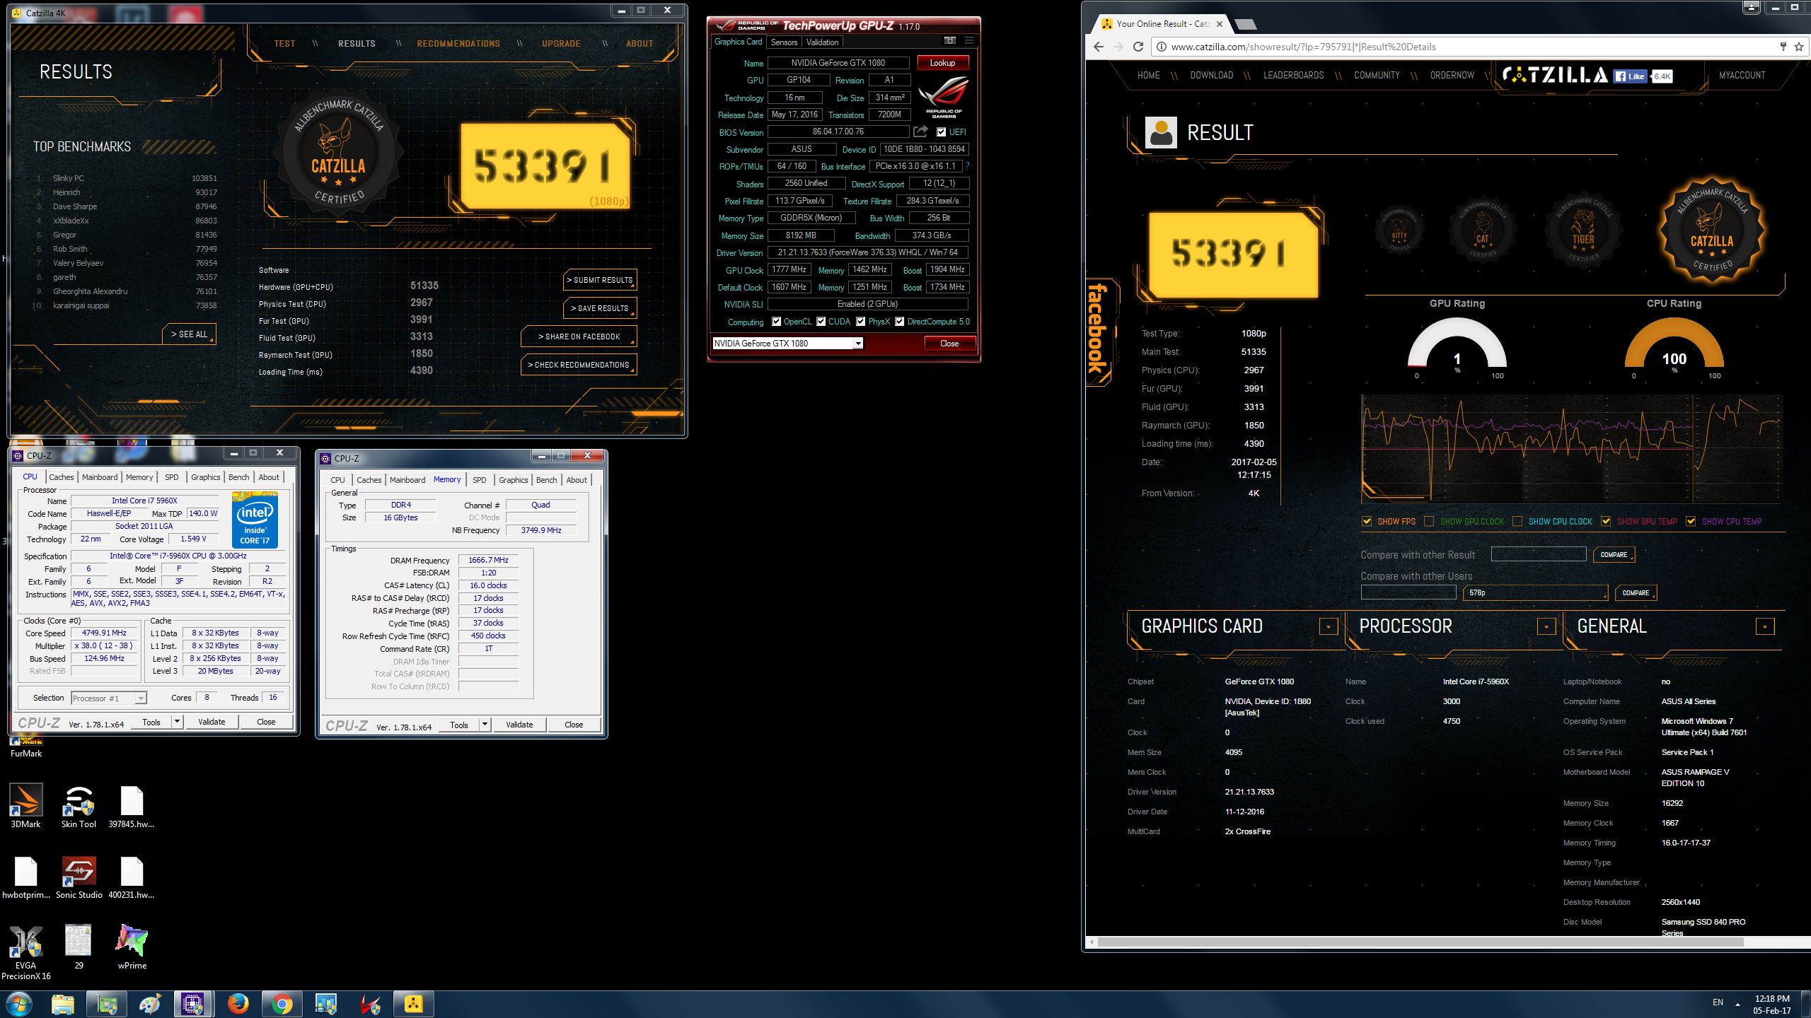Click the Bus Interface question mark icon
The width and height of the screenshot is (1811, 1018).
[x=967, y=166]
